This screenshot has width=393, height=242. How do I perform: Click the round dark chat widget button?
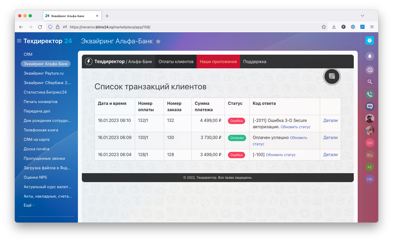[332, 76]
